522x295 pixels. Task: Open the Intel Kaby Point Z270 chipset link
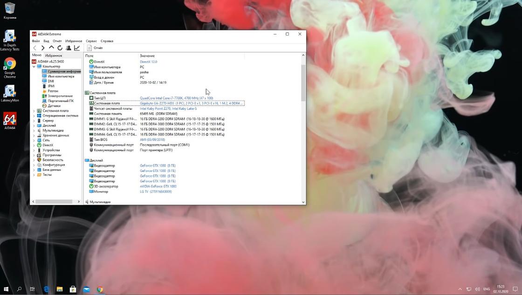pyautogui.click(x=168, y=109)
